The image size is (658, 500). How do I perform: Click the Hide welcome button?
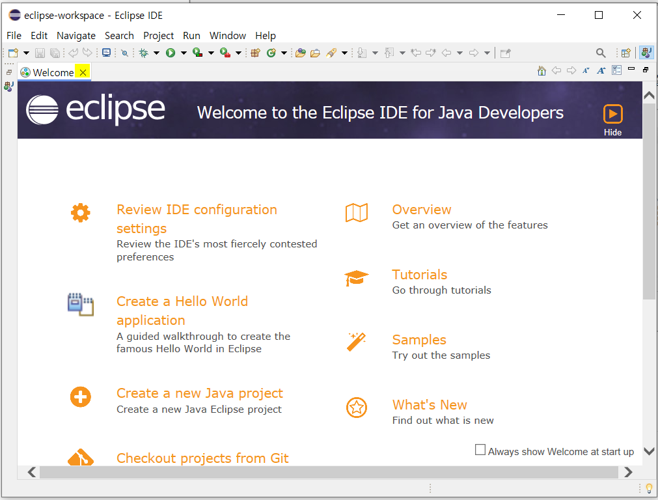(612, 120)
